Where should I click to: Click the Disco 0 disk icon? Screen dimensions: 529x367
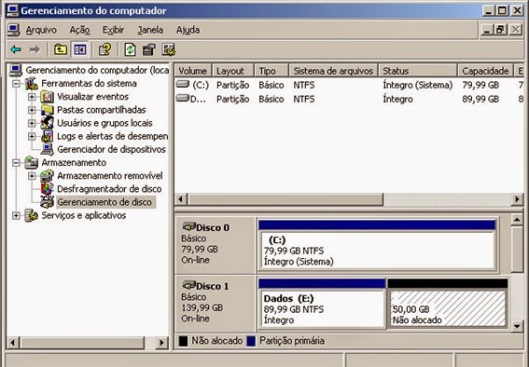[188, 226]
